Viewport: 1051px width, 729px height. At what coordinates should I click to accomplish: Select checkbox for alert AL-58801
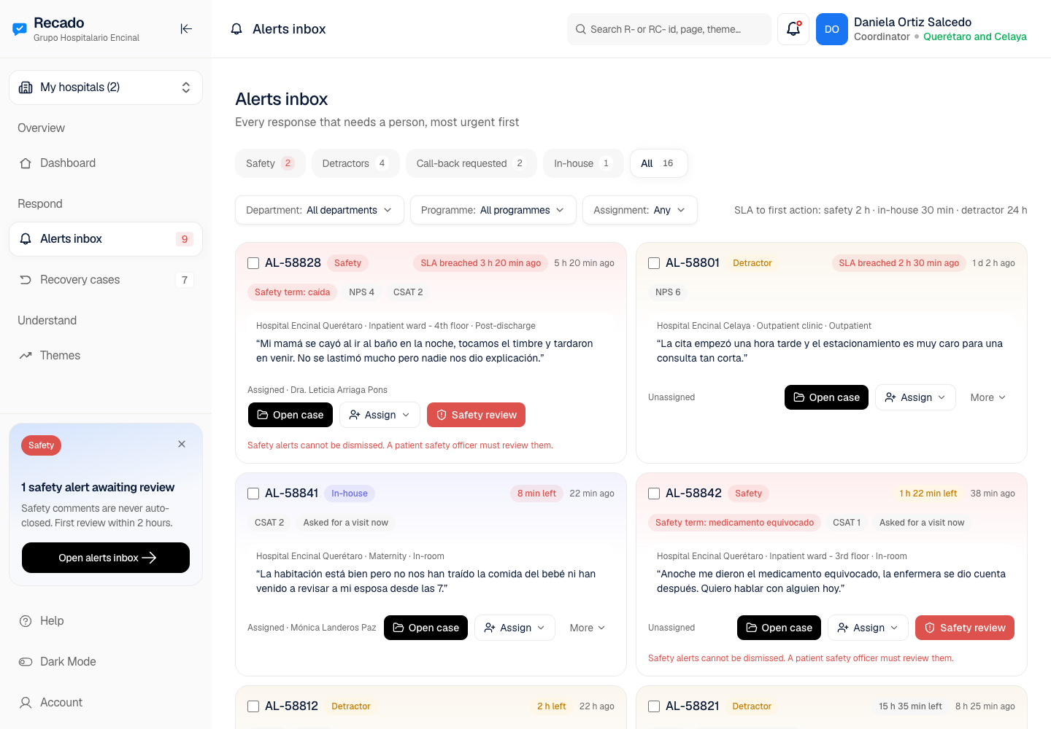(x=654, y=263)
